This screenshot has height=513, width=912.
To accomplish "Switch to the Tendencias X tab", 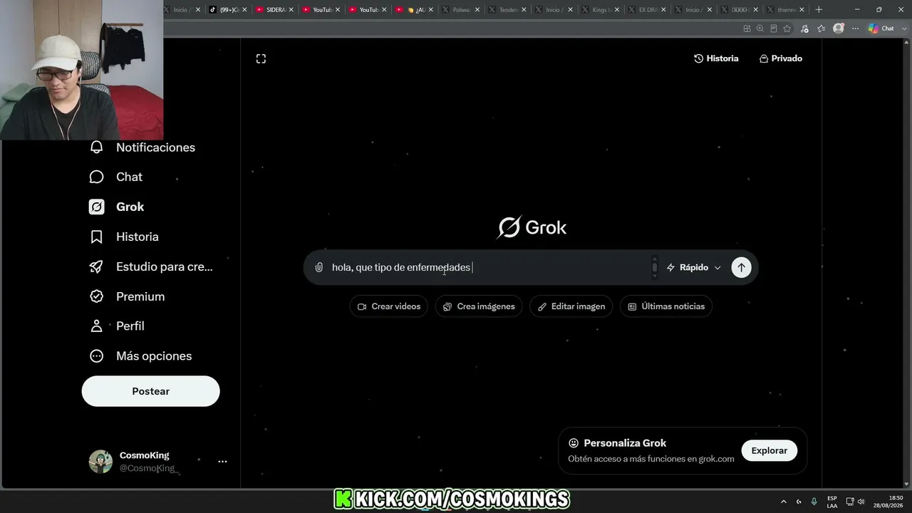I will coord(507,10).
